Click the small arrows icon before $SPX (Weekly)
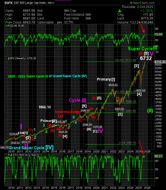Screen dimensions: 166x190 6,58
